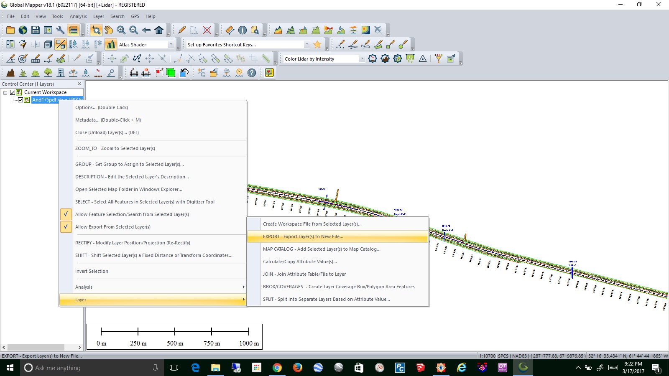Toggle the Current Workspace checkbox
This screenshot has width=669, height=376.
pyautogui.click(x=13, y=92)
